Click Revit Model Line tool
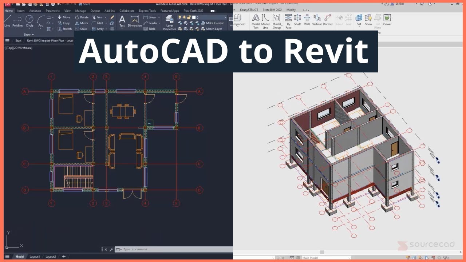The height and width of the screenshot is (262, 466). [265, 22]
